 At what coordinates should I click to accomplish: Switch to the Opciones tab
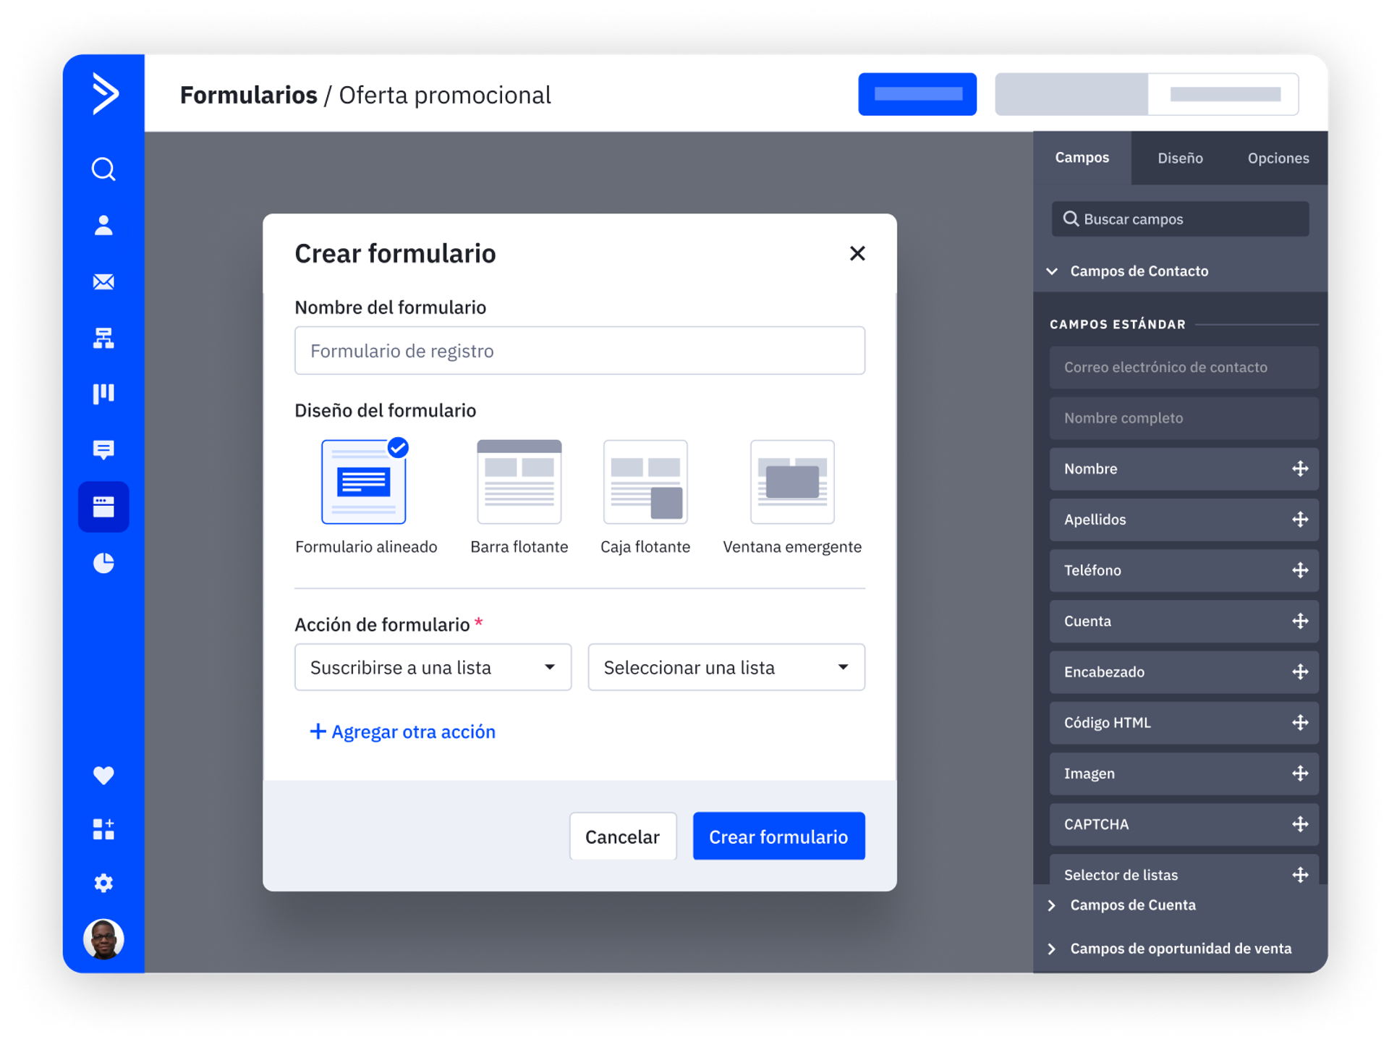(1278, 158)
